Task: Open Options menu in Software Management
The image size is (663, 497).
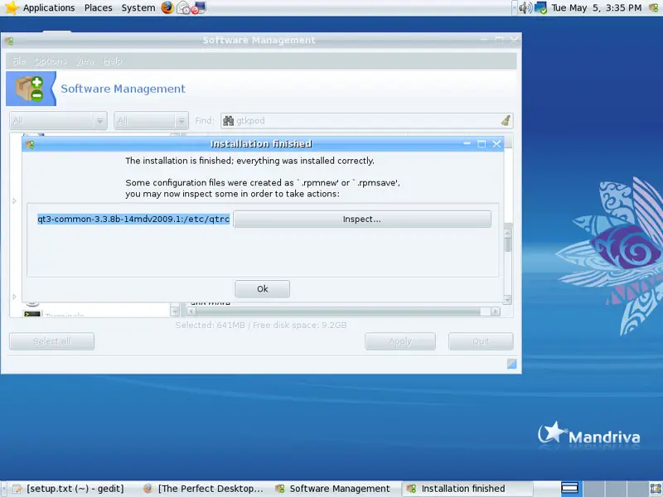Action: pyautogui.click(x=51, y=61)
